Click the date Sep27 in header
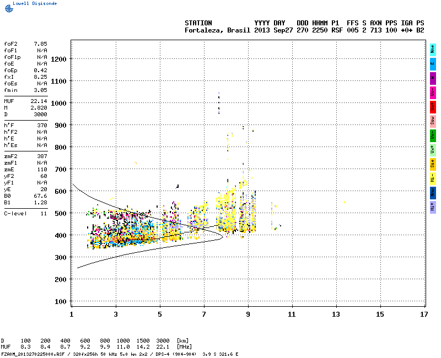This screenshot has height=358, width=441. pyautogui.click(x=283, y=30)
